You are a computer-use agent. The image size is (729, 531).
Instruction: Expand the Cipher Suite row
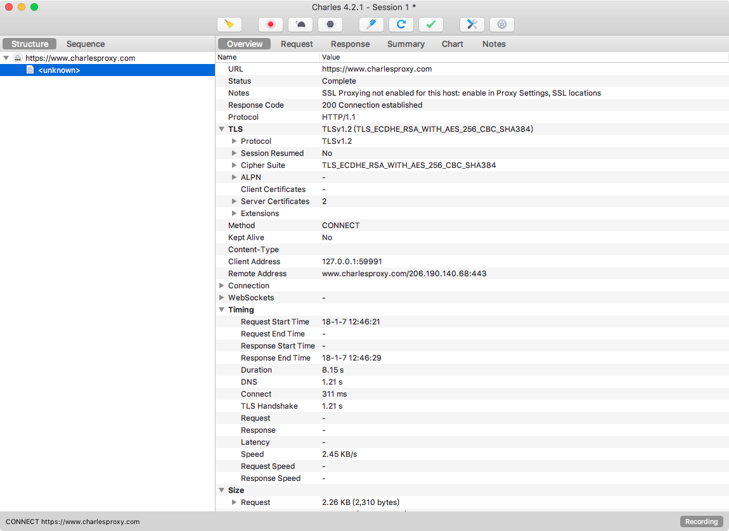click(x=235, y=165)
